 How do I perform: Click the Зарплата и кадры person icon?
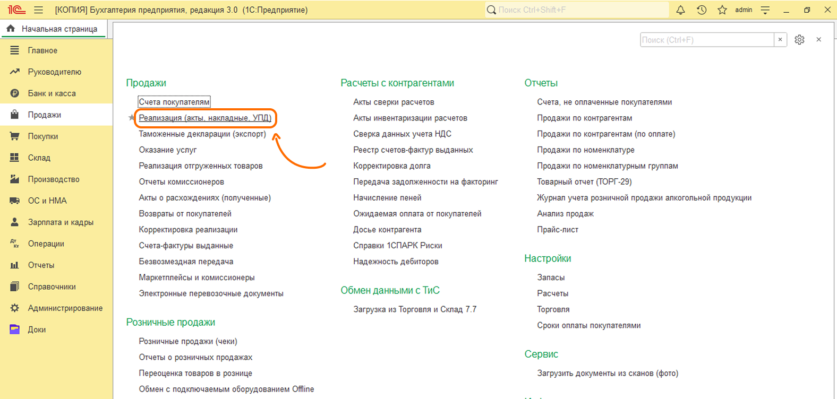[x=15, y=222]
